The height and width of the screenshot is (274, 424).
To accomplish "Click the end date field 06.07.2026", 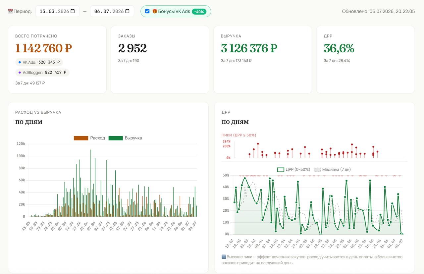I will [x=112, y=11].
